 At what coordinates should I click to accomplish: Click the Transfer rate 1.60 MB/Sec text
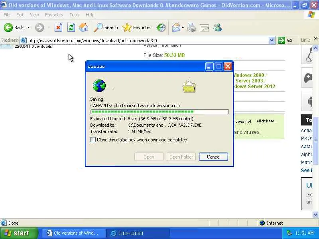coord(121,131)
